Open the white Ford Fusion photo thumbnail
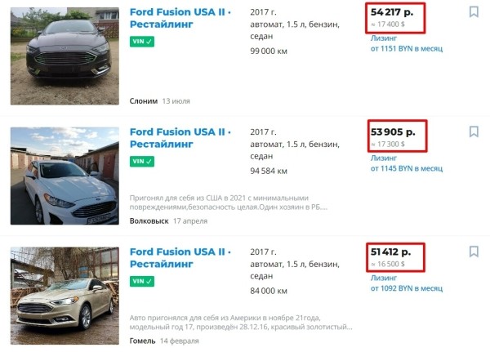This screenshot has width=490, height=352. coord(65,176)
